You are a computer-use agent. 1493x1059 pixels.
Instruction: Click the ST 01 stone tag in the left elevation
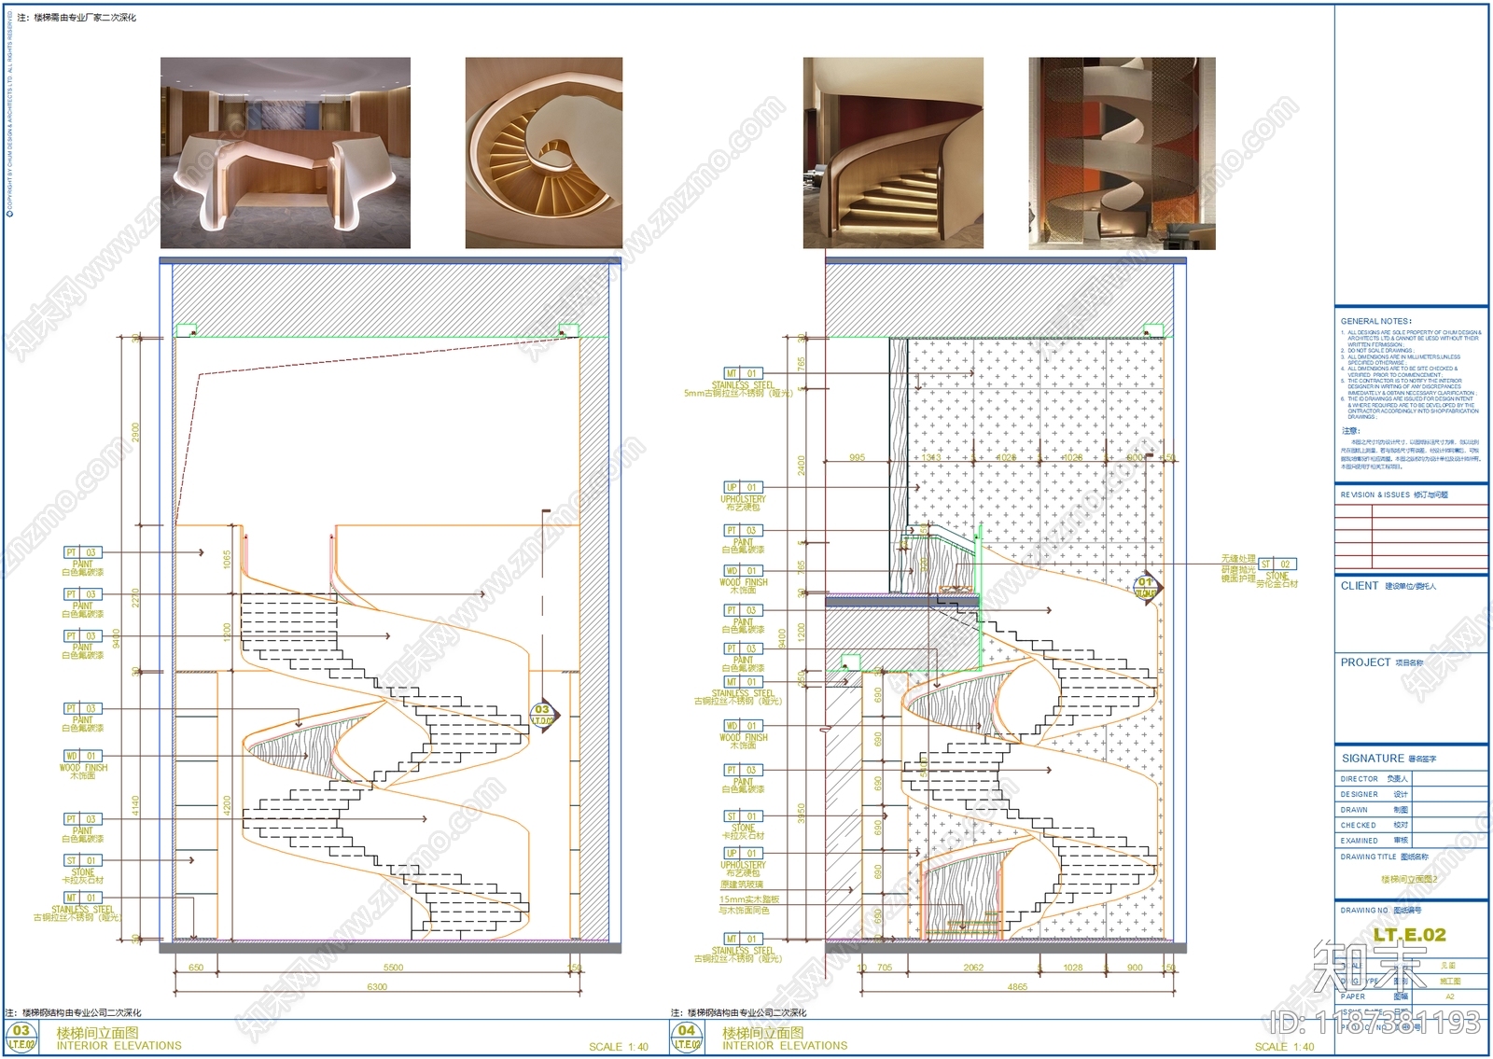(82, 860)
